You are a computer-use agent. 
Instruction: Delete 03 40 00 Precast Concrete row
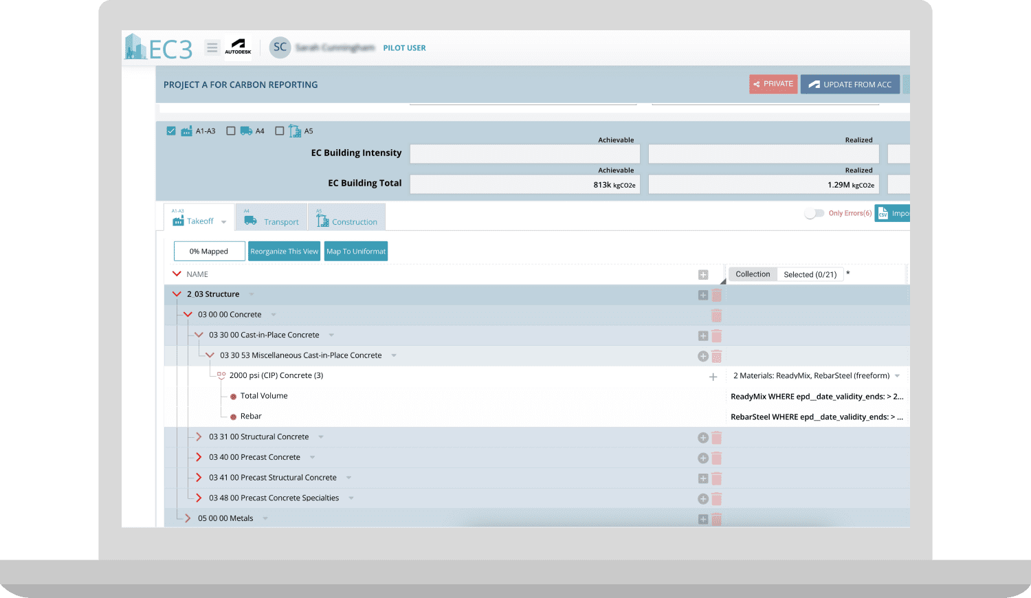[x=717, y=458]
